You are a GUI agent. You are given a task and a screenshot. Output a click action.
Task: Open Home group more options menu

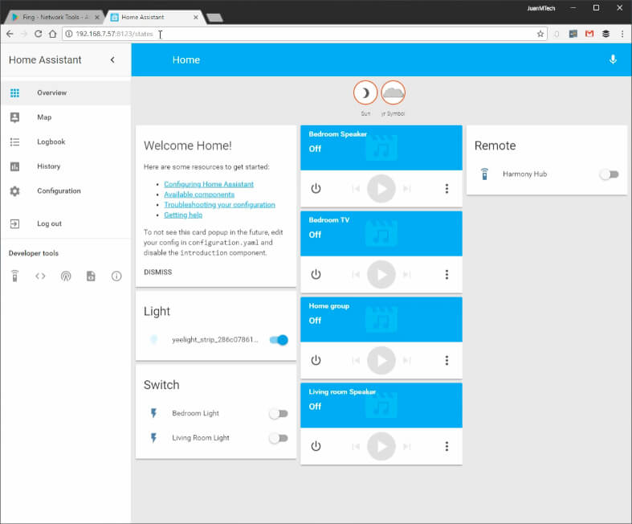(x=446, y=360)
